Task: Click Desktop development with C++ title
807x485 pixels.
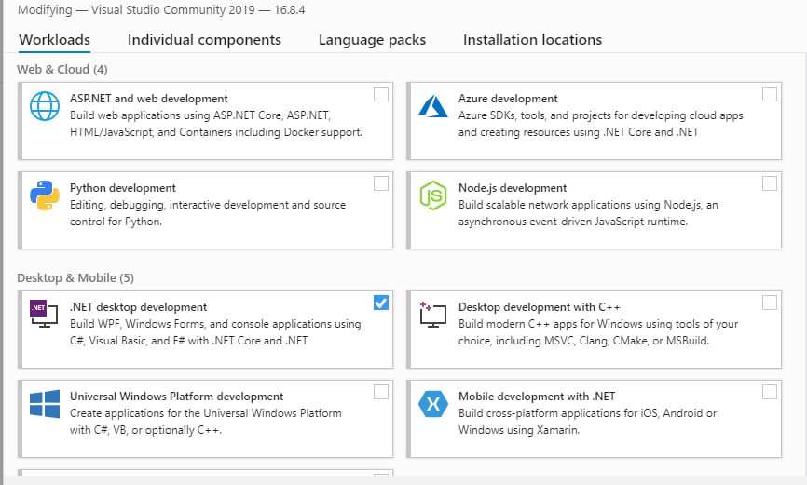Action: coord(540,307)
